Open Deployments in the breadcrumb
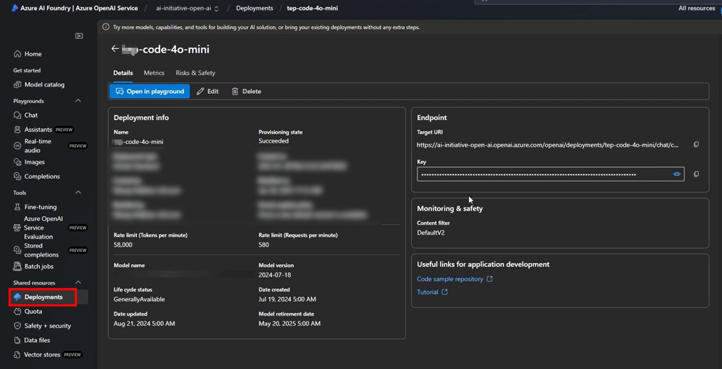 pos(255,8)
